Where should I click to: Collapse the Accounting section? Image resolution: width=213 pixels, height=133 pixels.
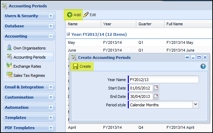(x=51, y=36)
